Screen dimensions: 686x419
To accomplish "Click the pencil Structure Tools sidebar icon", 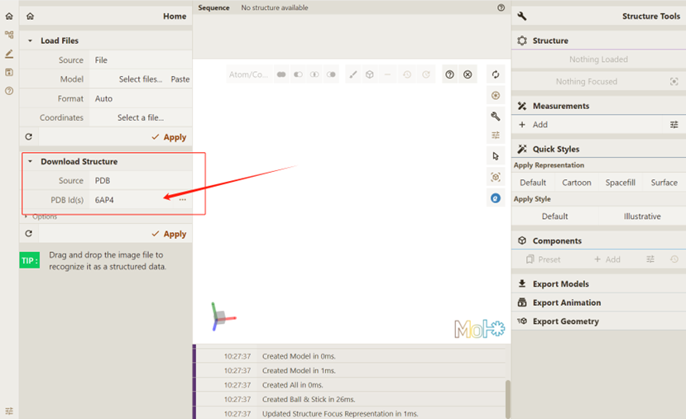I will (x=9, y=54).
